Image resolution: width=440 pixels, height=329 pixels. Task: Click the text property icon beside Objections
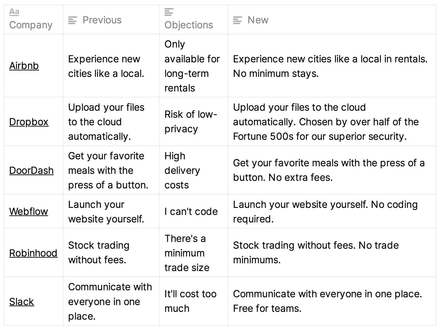(x=169, y=12)
